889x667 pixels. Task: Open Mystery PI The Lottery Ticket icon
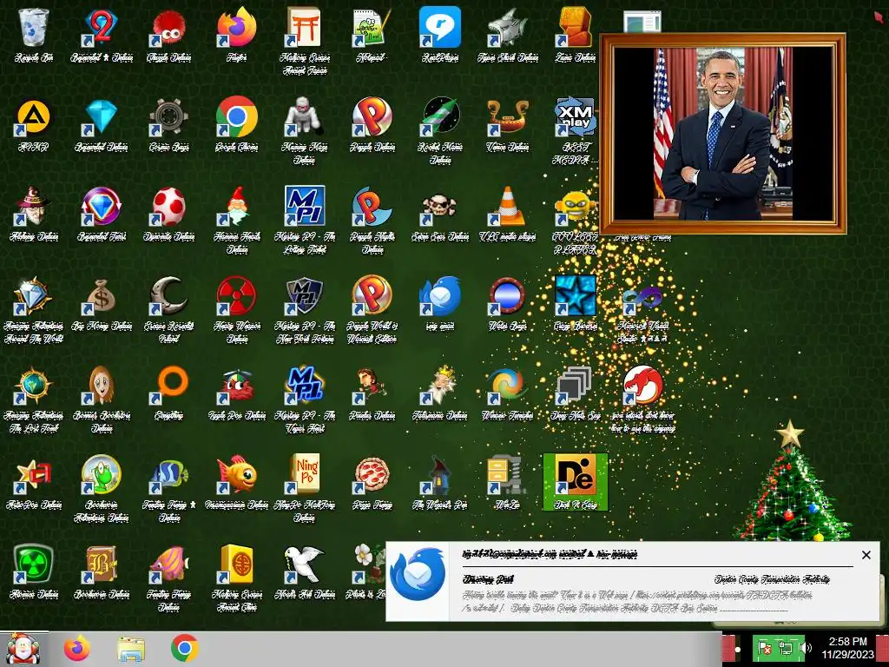click(x=305, y=207)
